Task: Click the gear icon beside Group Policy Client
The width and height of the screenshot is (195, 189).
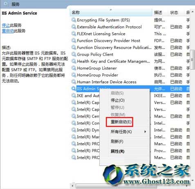Action: (74, 54)
